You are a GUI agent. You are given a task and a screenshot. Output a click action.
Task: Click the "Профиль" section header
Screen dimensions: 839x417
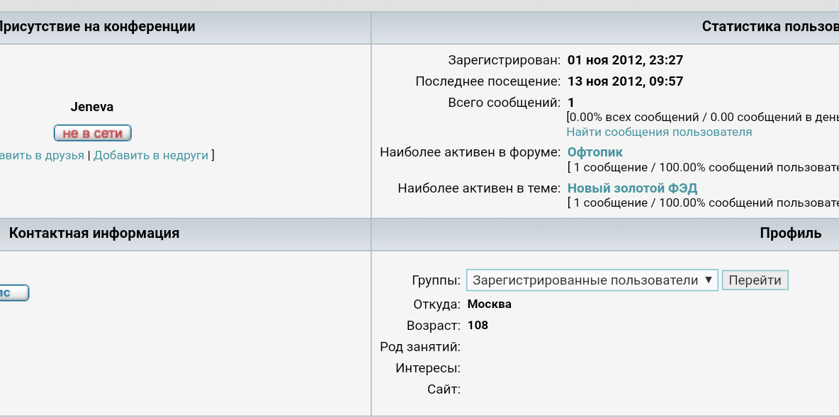(790, 234)
